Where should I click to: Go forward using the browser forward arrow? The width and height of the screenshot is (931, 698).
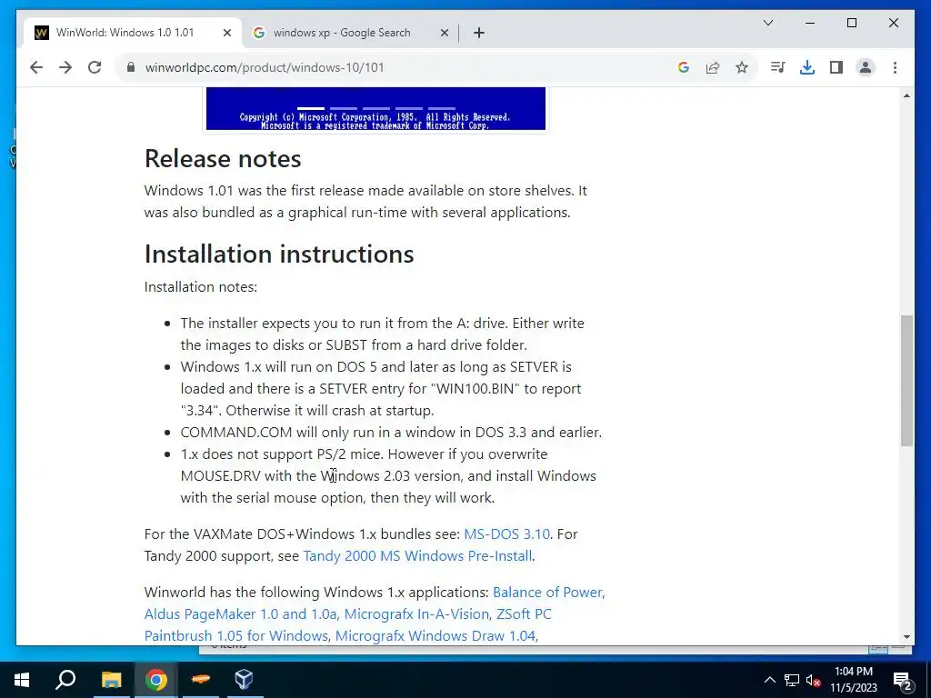click(65, 67)
